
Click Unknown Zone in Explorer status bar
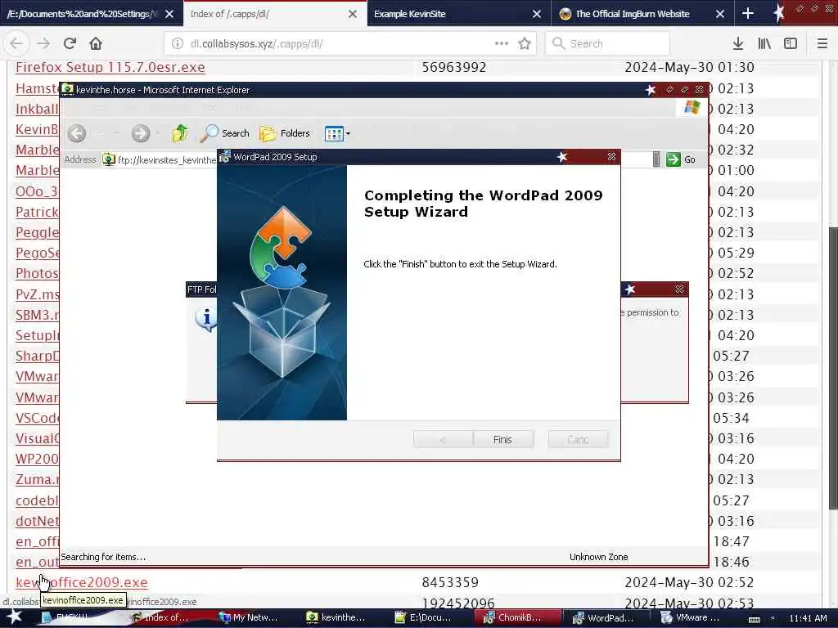pyautogui.click(x=598, y=557)
